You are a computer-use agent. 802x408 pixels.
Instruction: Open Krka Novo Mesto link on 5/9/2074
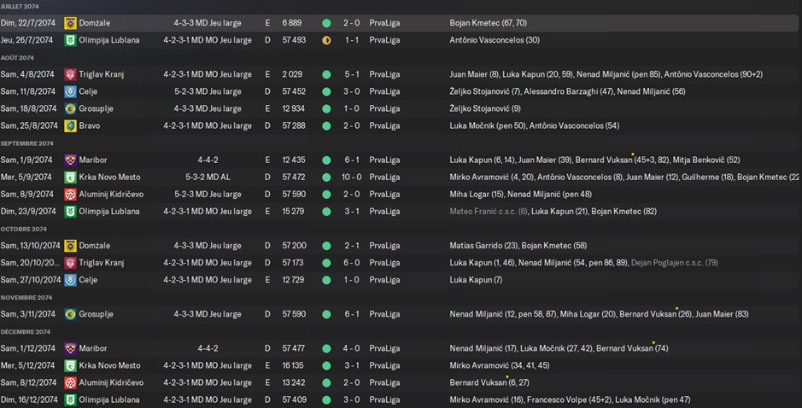(109, 177)
